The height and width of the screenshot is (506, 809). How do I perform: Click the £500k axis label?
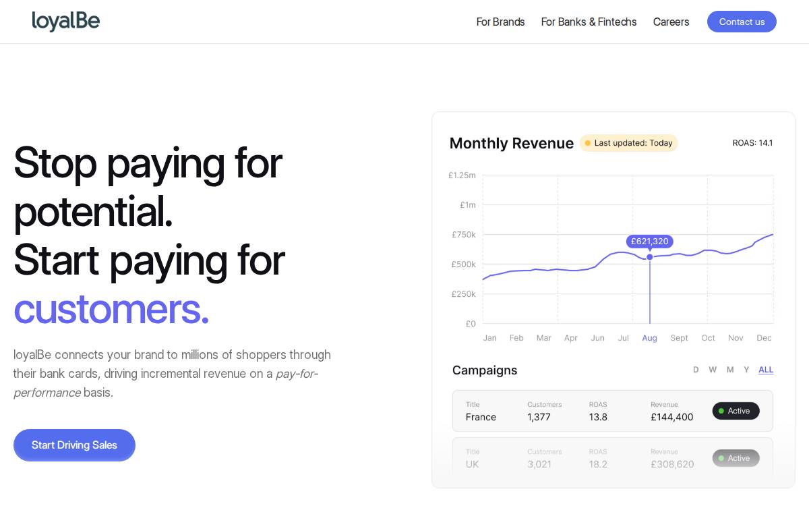tap(463, 264)
